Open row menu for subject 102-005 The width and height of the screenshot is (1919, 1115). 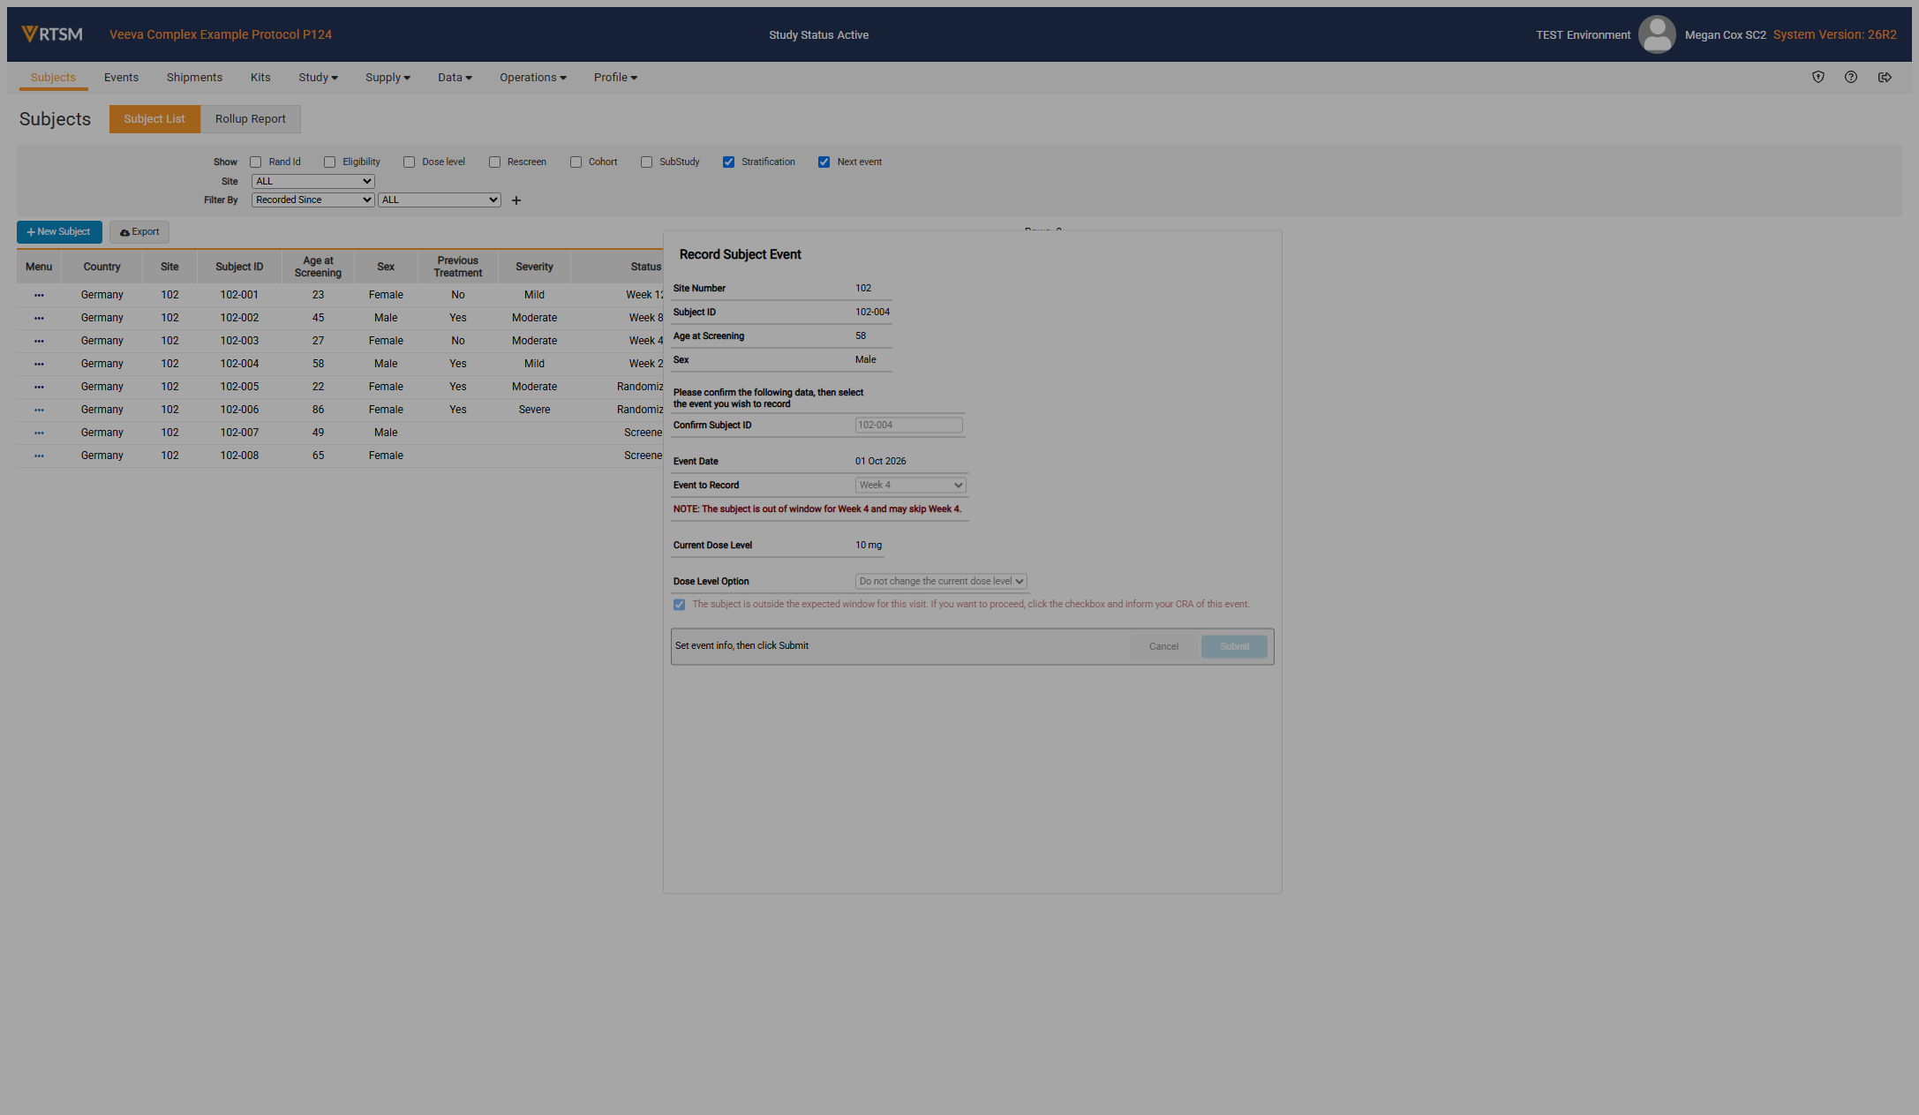[39, 387]
